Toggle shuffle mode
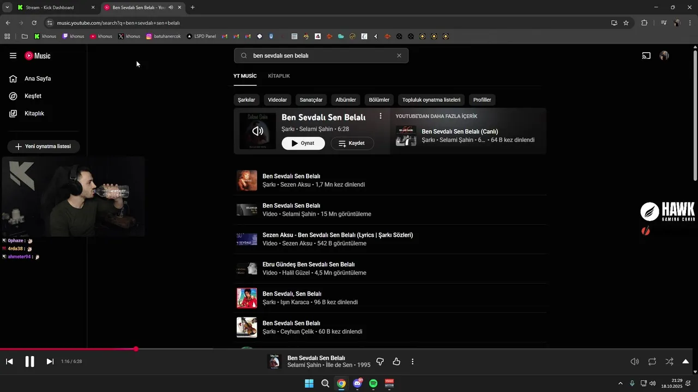This screenshot has width=698, height=392. [669, 362]
